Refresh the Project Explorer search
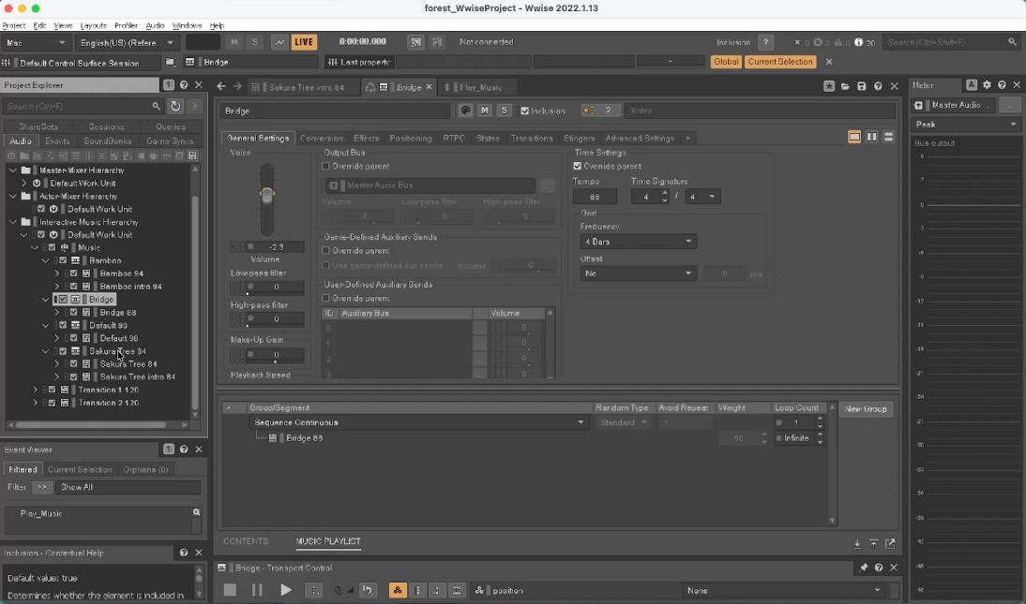The width and height of the screenshot is (1026, 604). pos(175,106)
